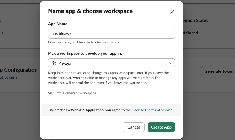Image resolution: width=235 pixels, height=140 pixels.
Task: Edit the App Name field containing ansibleawx
Action: tap(111, 34)
